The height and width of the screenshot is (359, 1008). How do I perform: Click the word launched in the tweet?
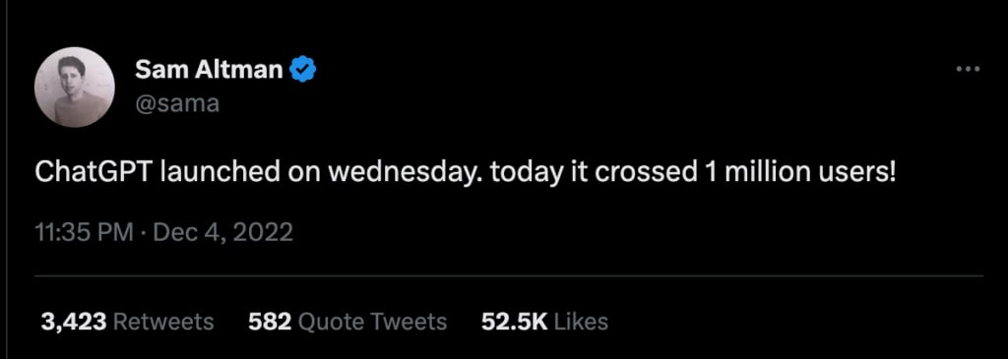coord(220,173)
